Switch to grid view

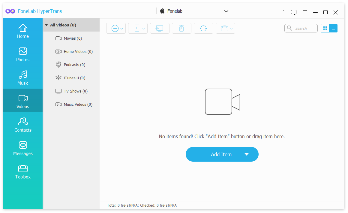click(325, 28)
